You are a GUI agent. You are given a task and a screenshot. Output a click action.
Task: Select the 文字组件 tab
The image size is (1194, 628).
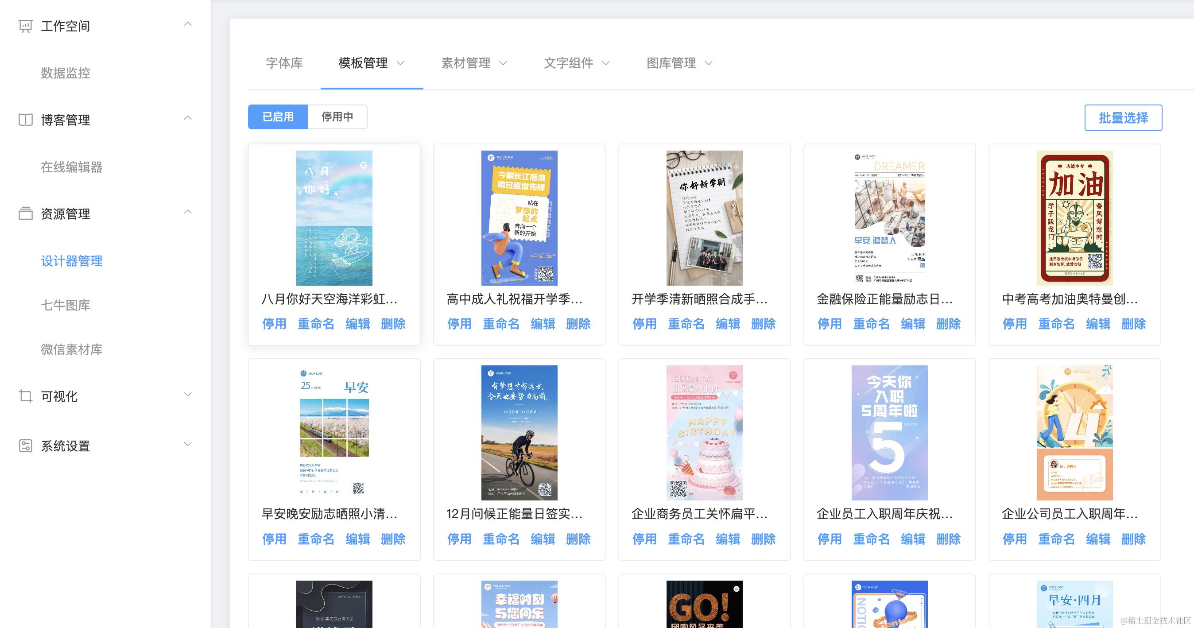tap(568, 63)
